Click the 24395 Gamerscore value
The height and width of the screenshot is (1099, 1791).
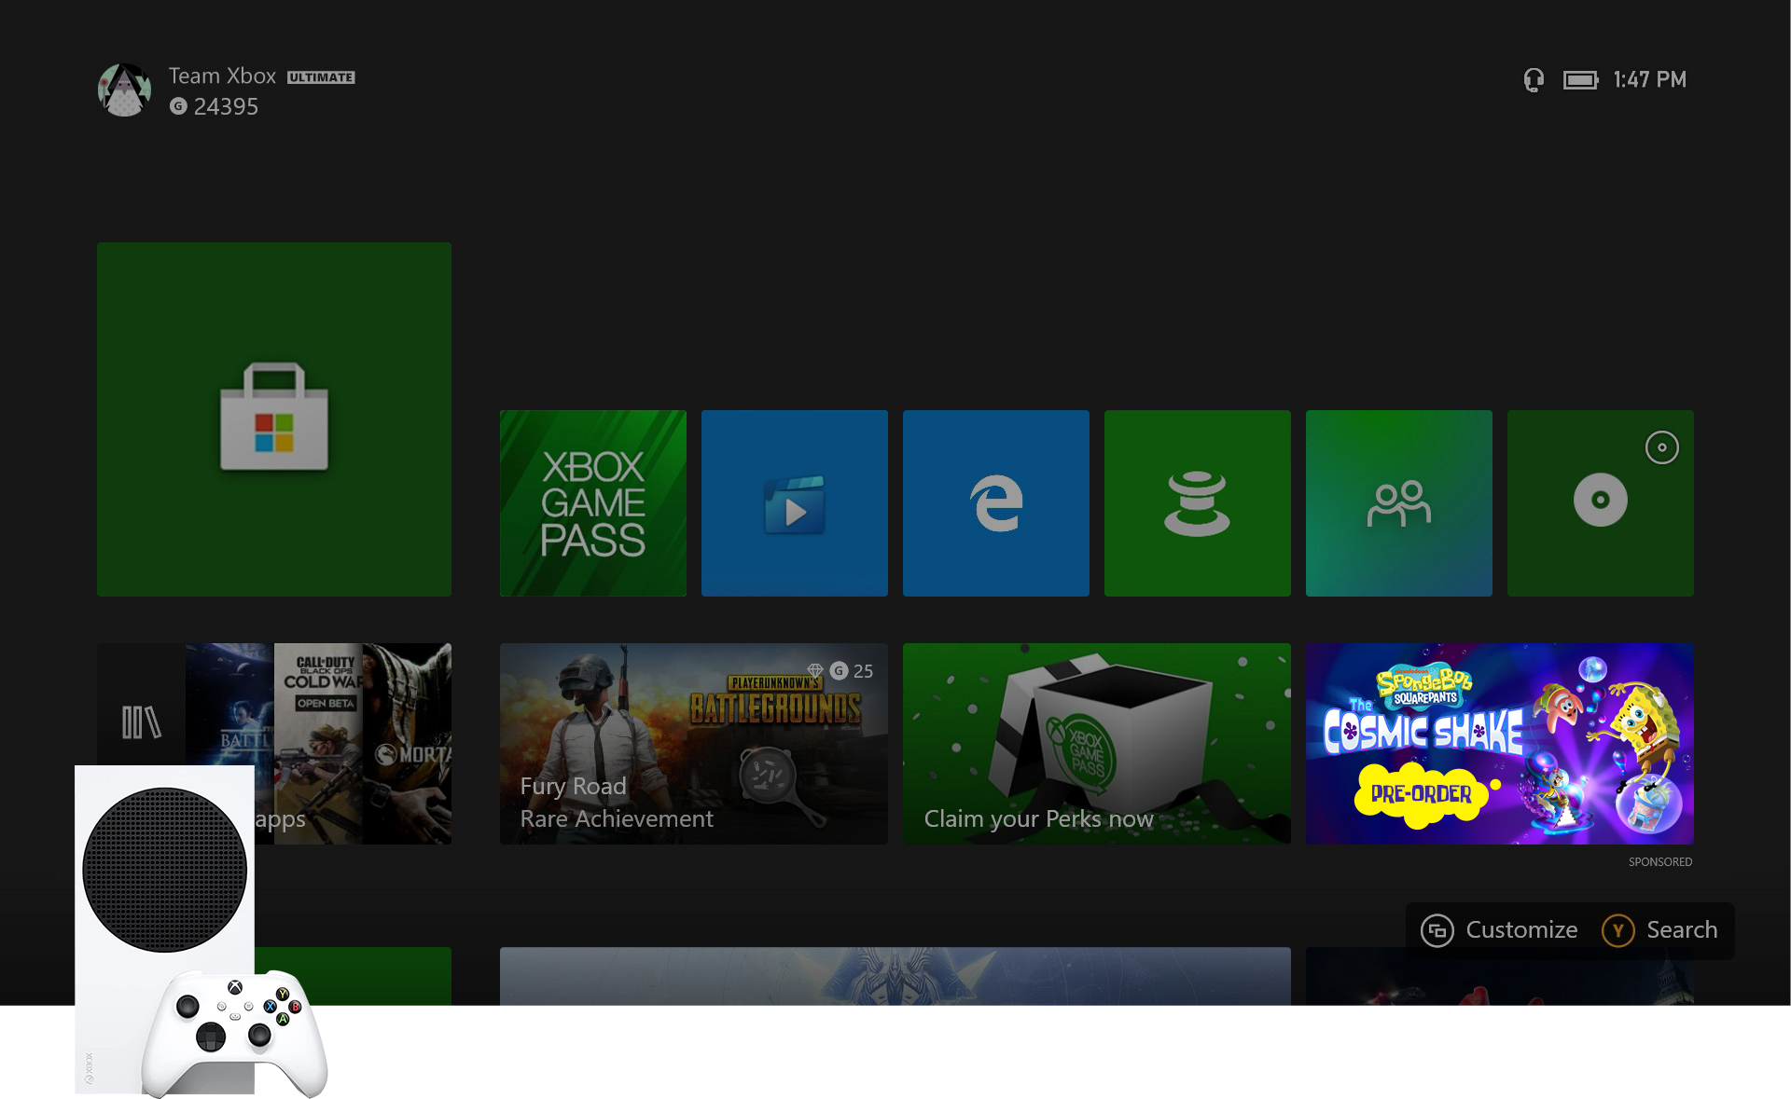(225, 106)
